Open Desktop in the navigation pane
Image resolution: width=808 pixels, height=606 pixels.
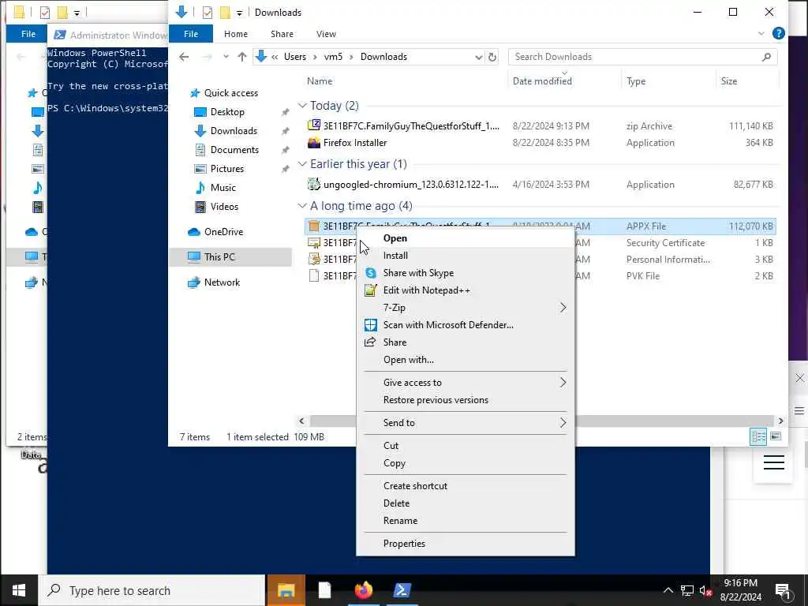click(x=227, y=112)
